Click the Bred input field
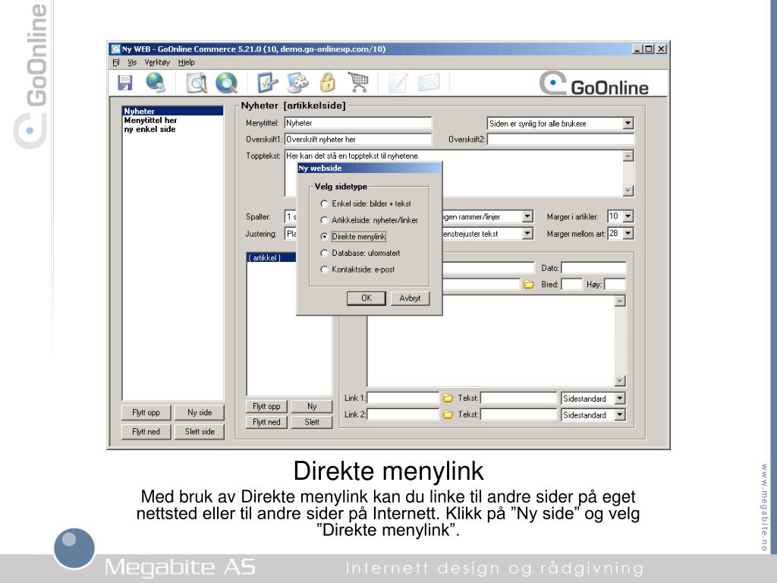 point(571,285)
